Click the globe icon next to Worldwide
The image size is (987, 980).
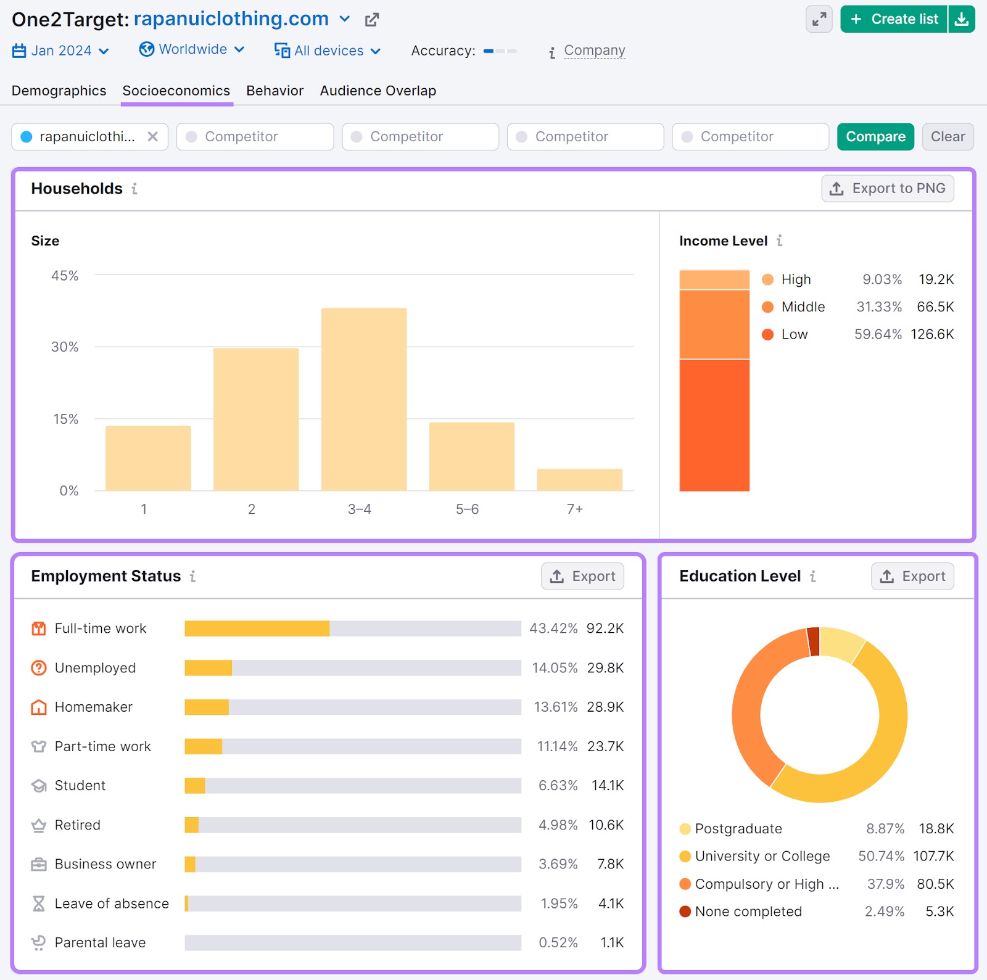click(x=146, y=49)
